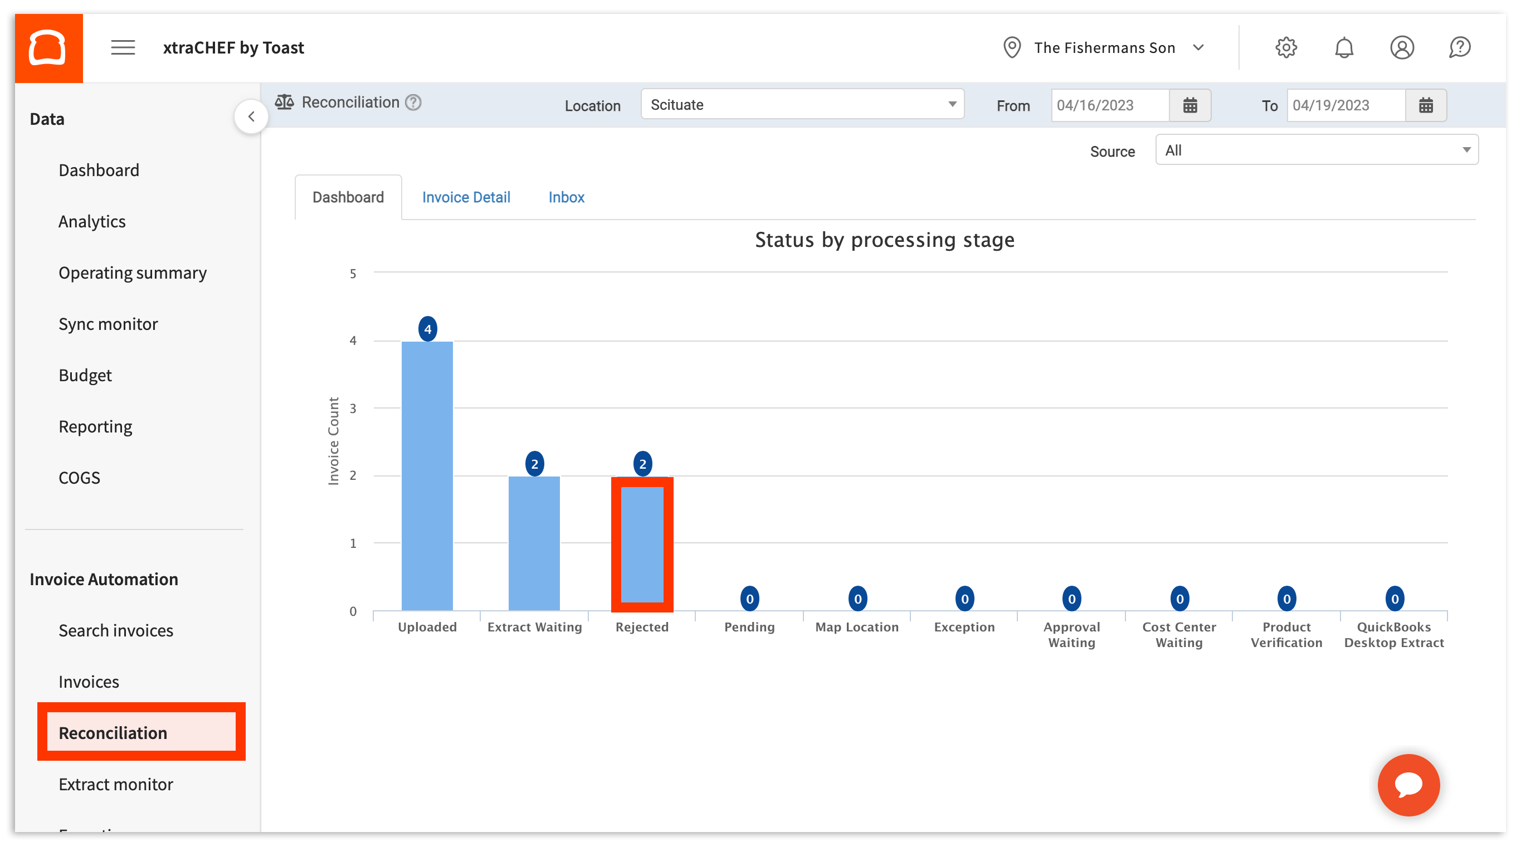Collapse the left sidebar panel

(251, 116)
